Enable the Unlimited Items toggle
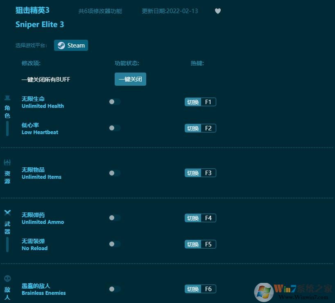335x303 pixels. coord(115,173)
